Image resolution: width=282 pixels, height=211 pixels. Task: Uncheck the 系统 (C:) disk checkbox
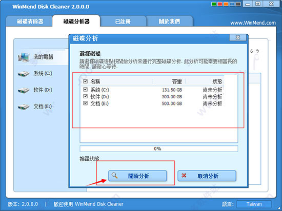[86, 90]
